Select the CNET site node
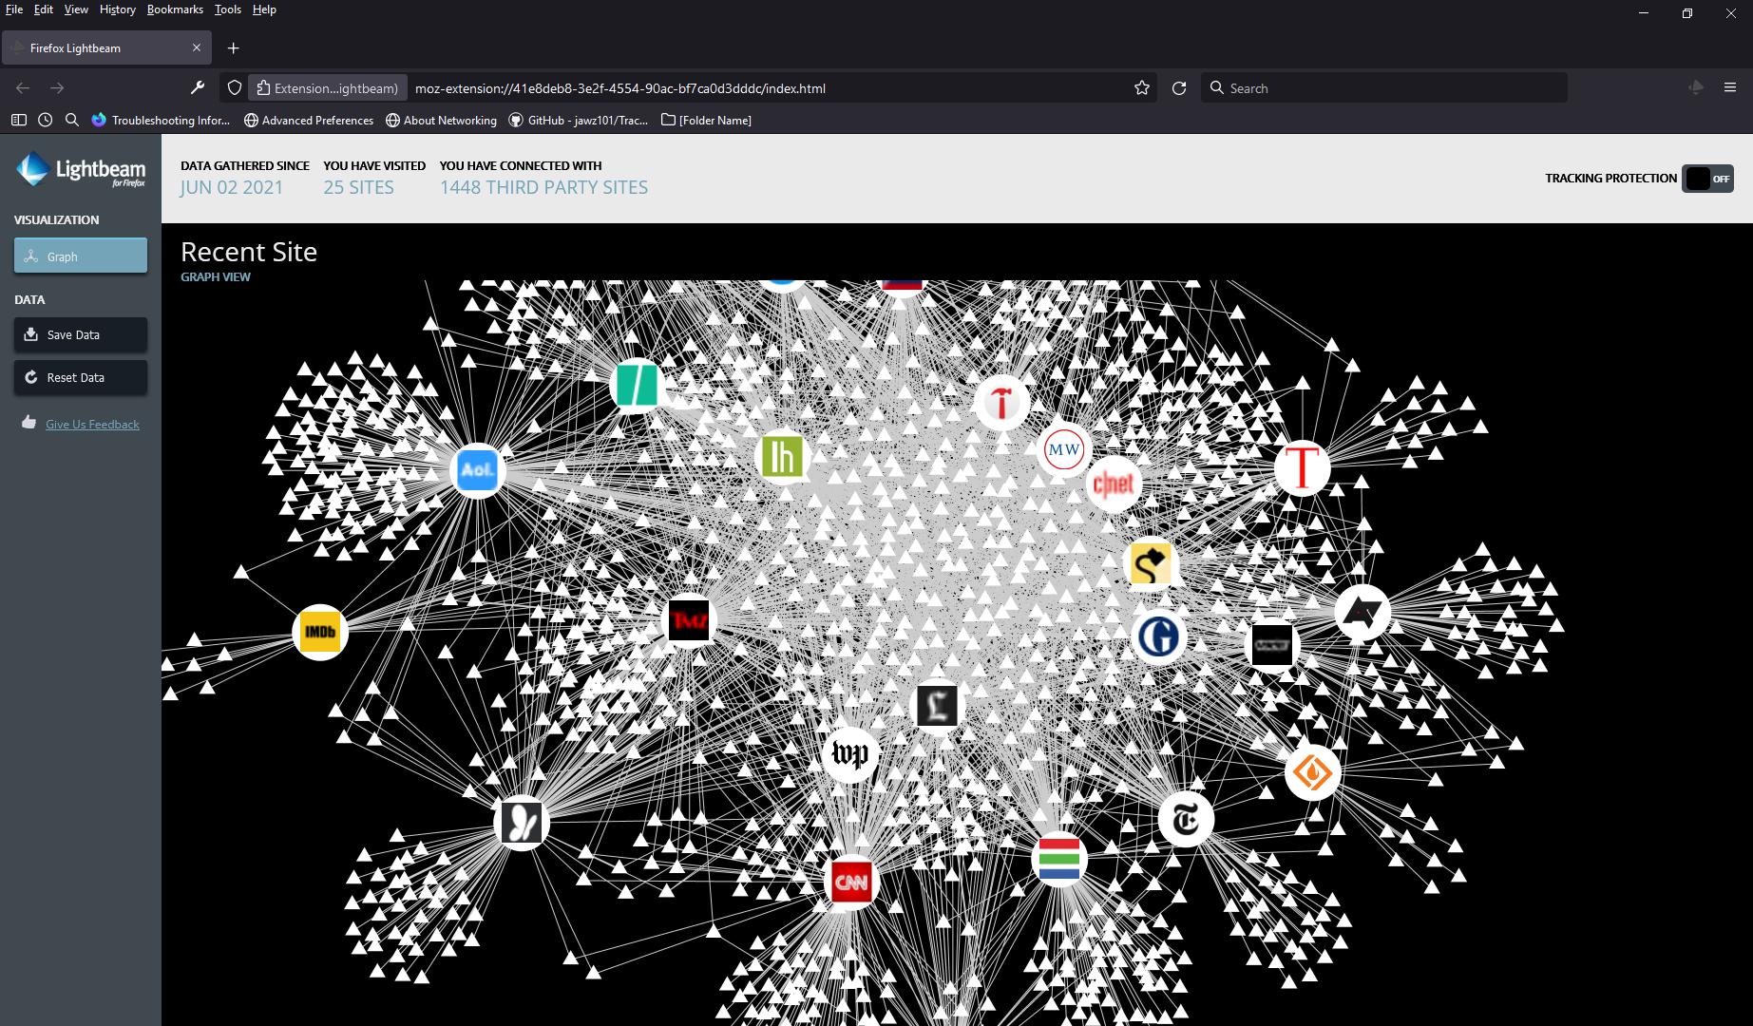 [x=1113, y=484]
